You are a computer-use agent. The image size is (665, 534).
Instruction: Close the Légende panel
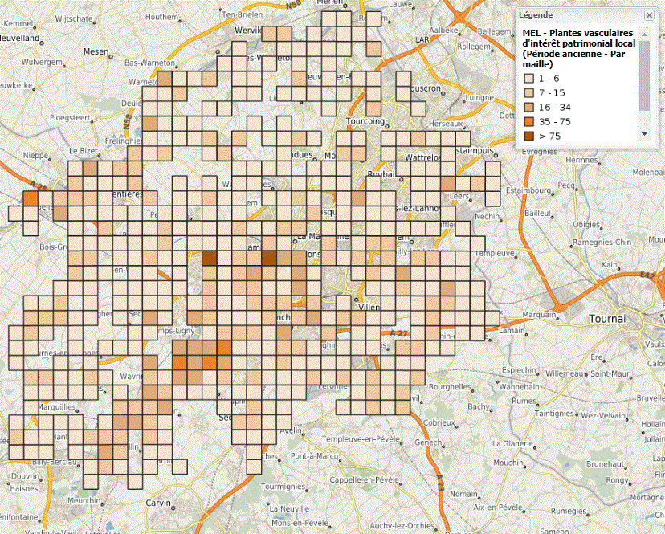click(x=649, y=14)
